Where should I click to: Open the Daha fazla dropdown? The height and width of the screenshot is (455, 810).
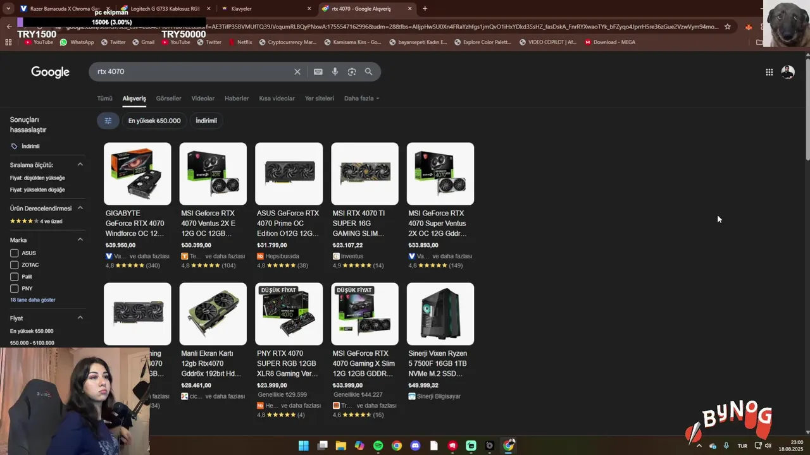pyautogui.click(x=361, y=99)
